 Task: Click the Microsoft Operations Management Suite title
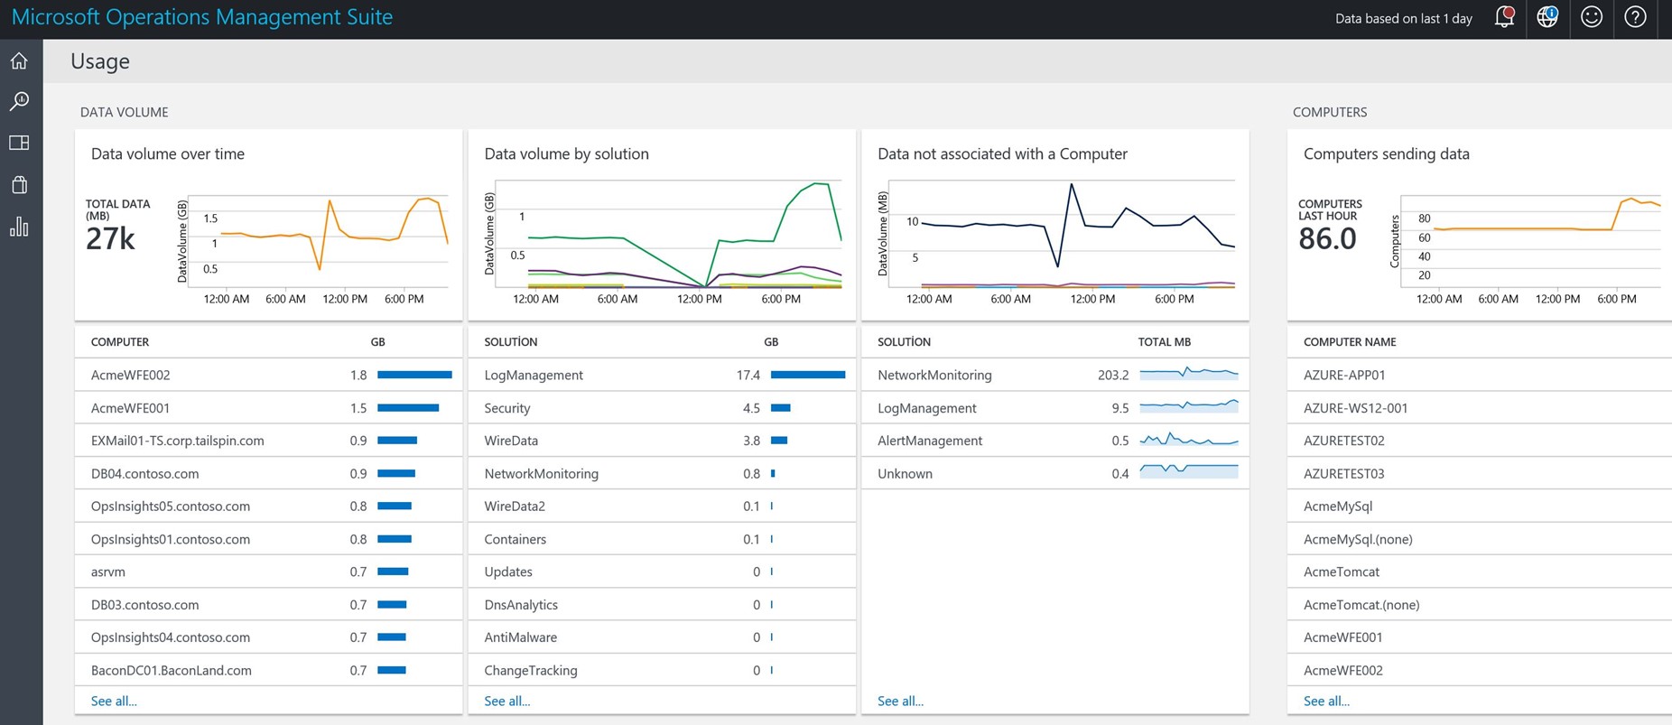click(x=202, y=17)
